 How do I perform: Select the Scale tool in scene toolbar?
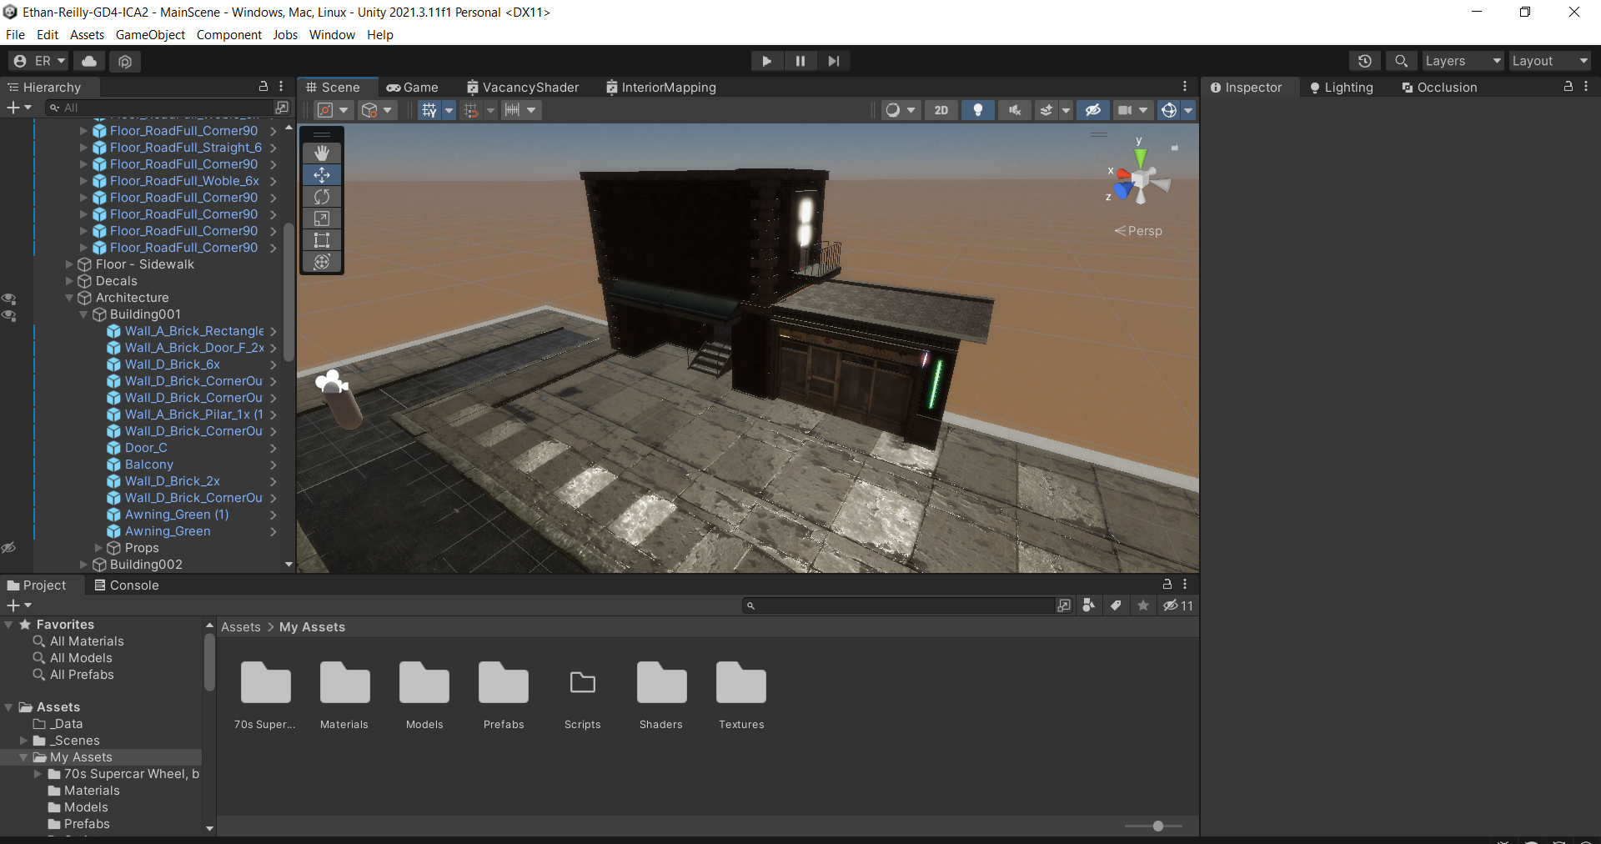322,219
